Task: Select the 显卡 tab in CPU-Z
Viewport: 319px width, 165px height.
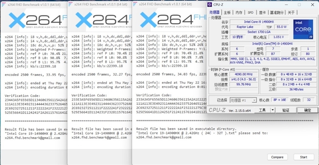Action: coord(262,13)
